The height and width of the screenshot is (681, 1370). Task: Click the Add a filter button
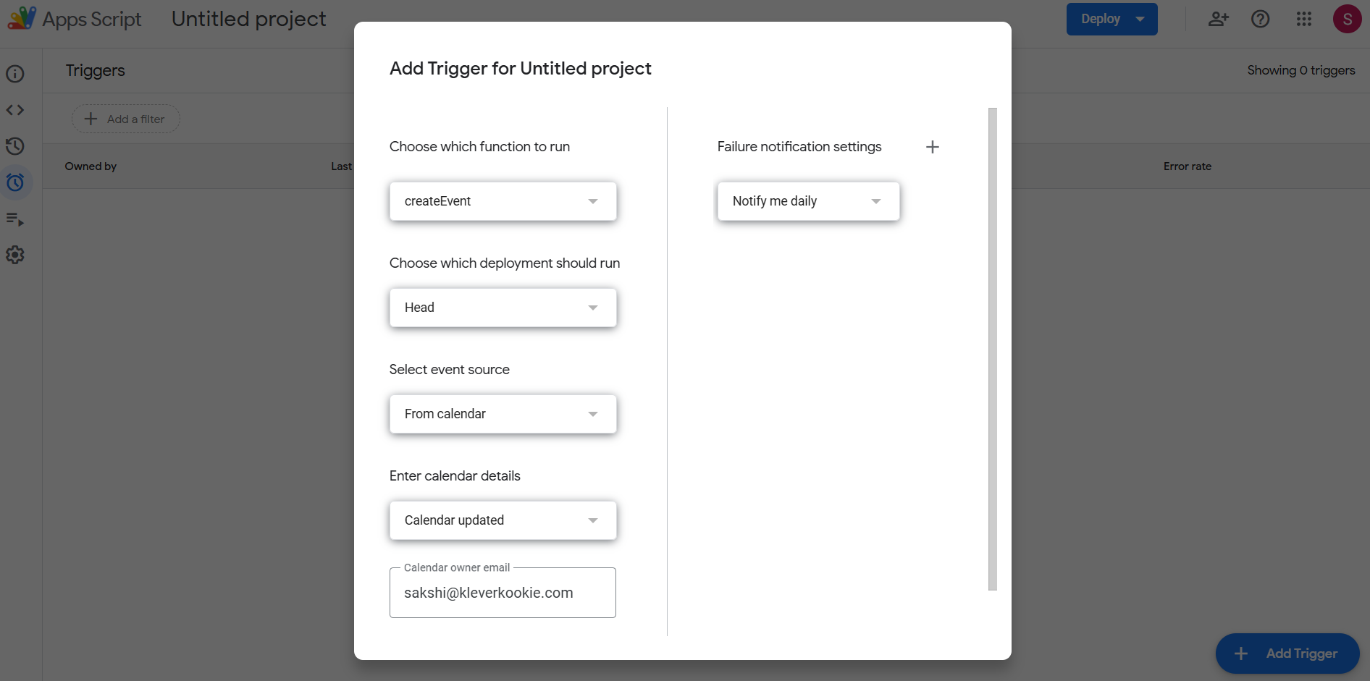[x=125, y=119]
